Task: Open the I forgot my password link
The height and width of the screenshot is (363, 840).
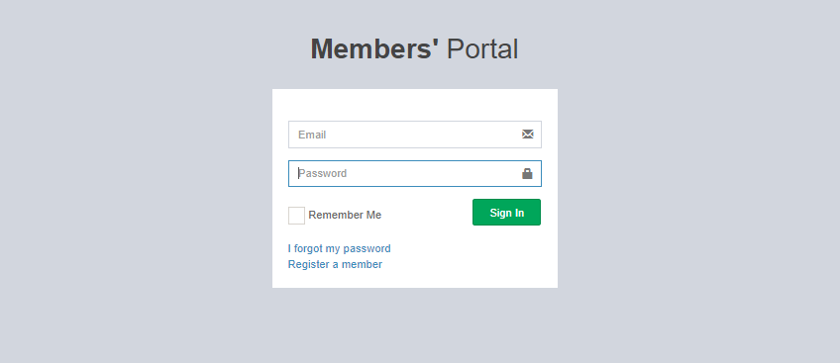Action: click(x=339, y=248)
